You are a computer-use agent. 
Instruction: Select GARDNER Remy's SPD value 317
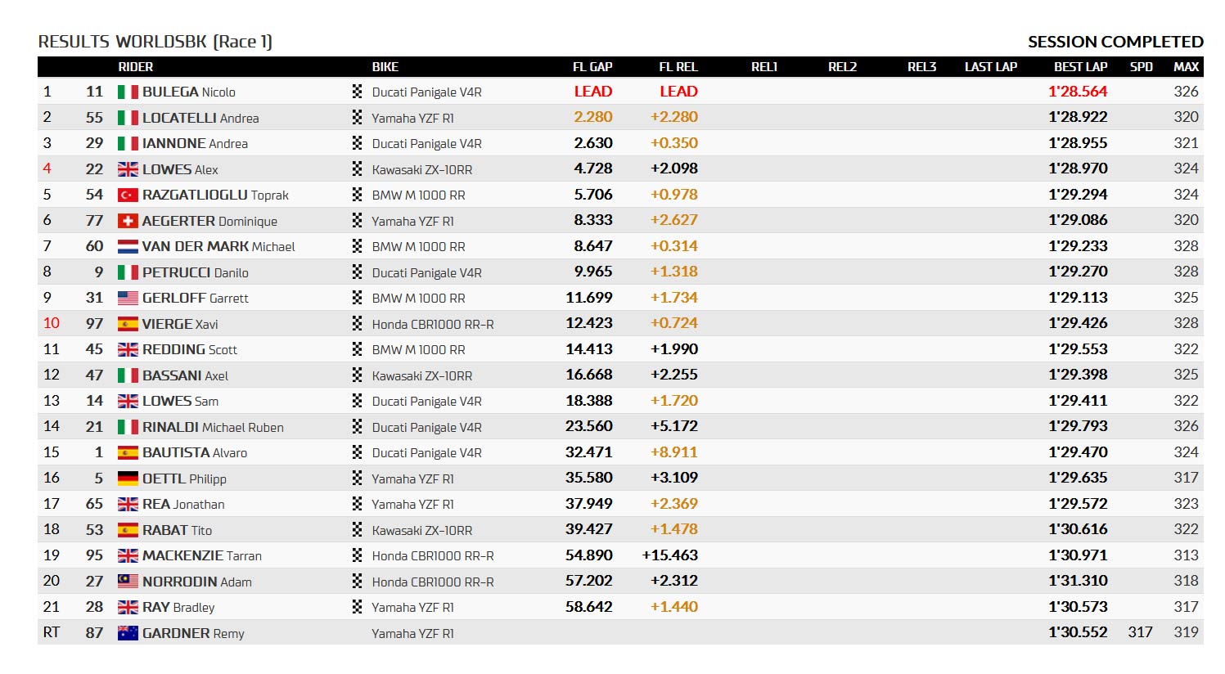tap(1140, 632)
